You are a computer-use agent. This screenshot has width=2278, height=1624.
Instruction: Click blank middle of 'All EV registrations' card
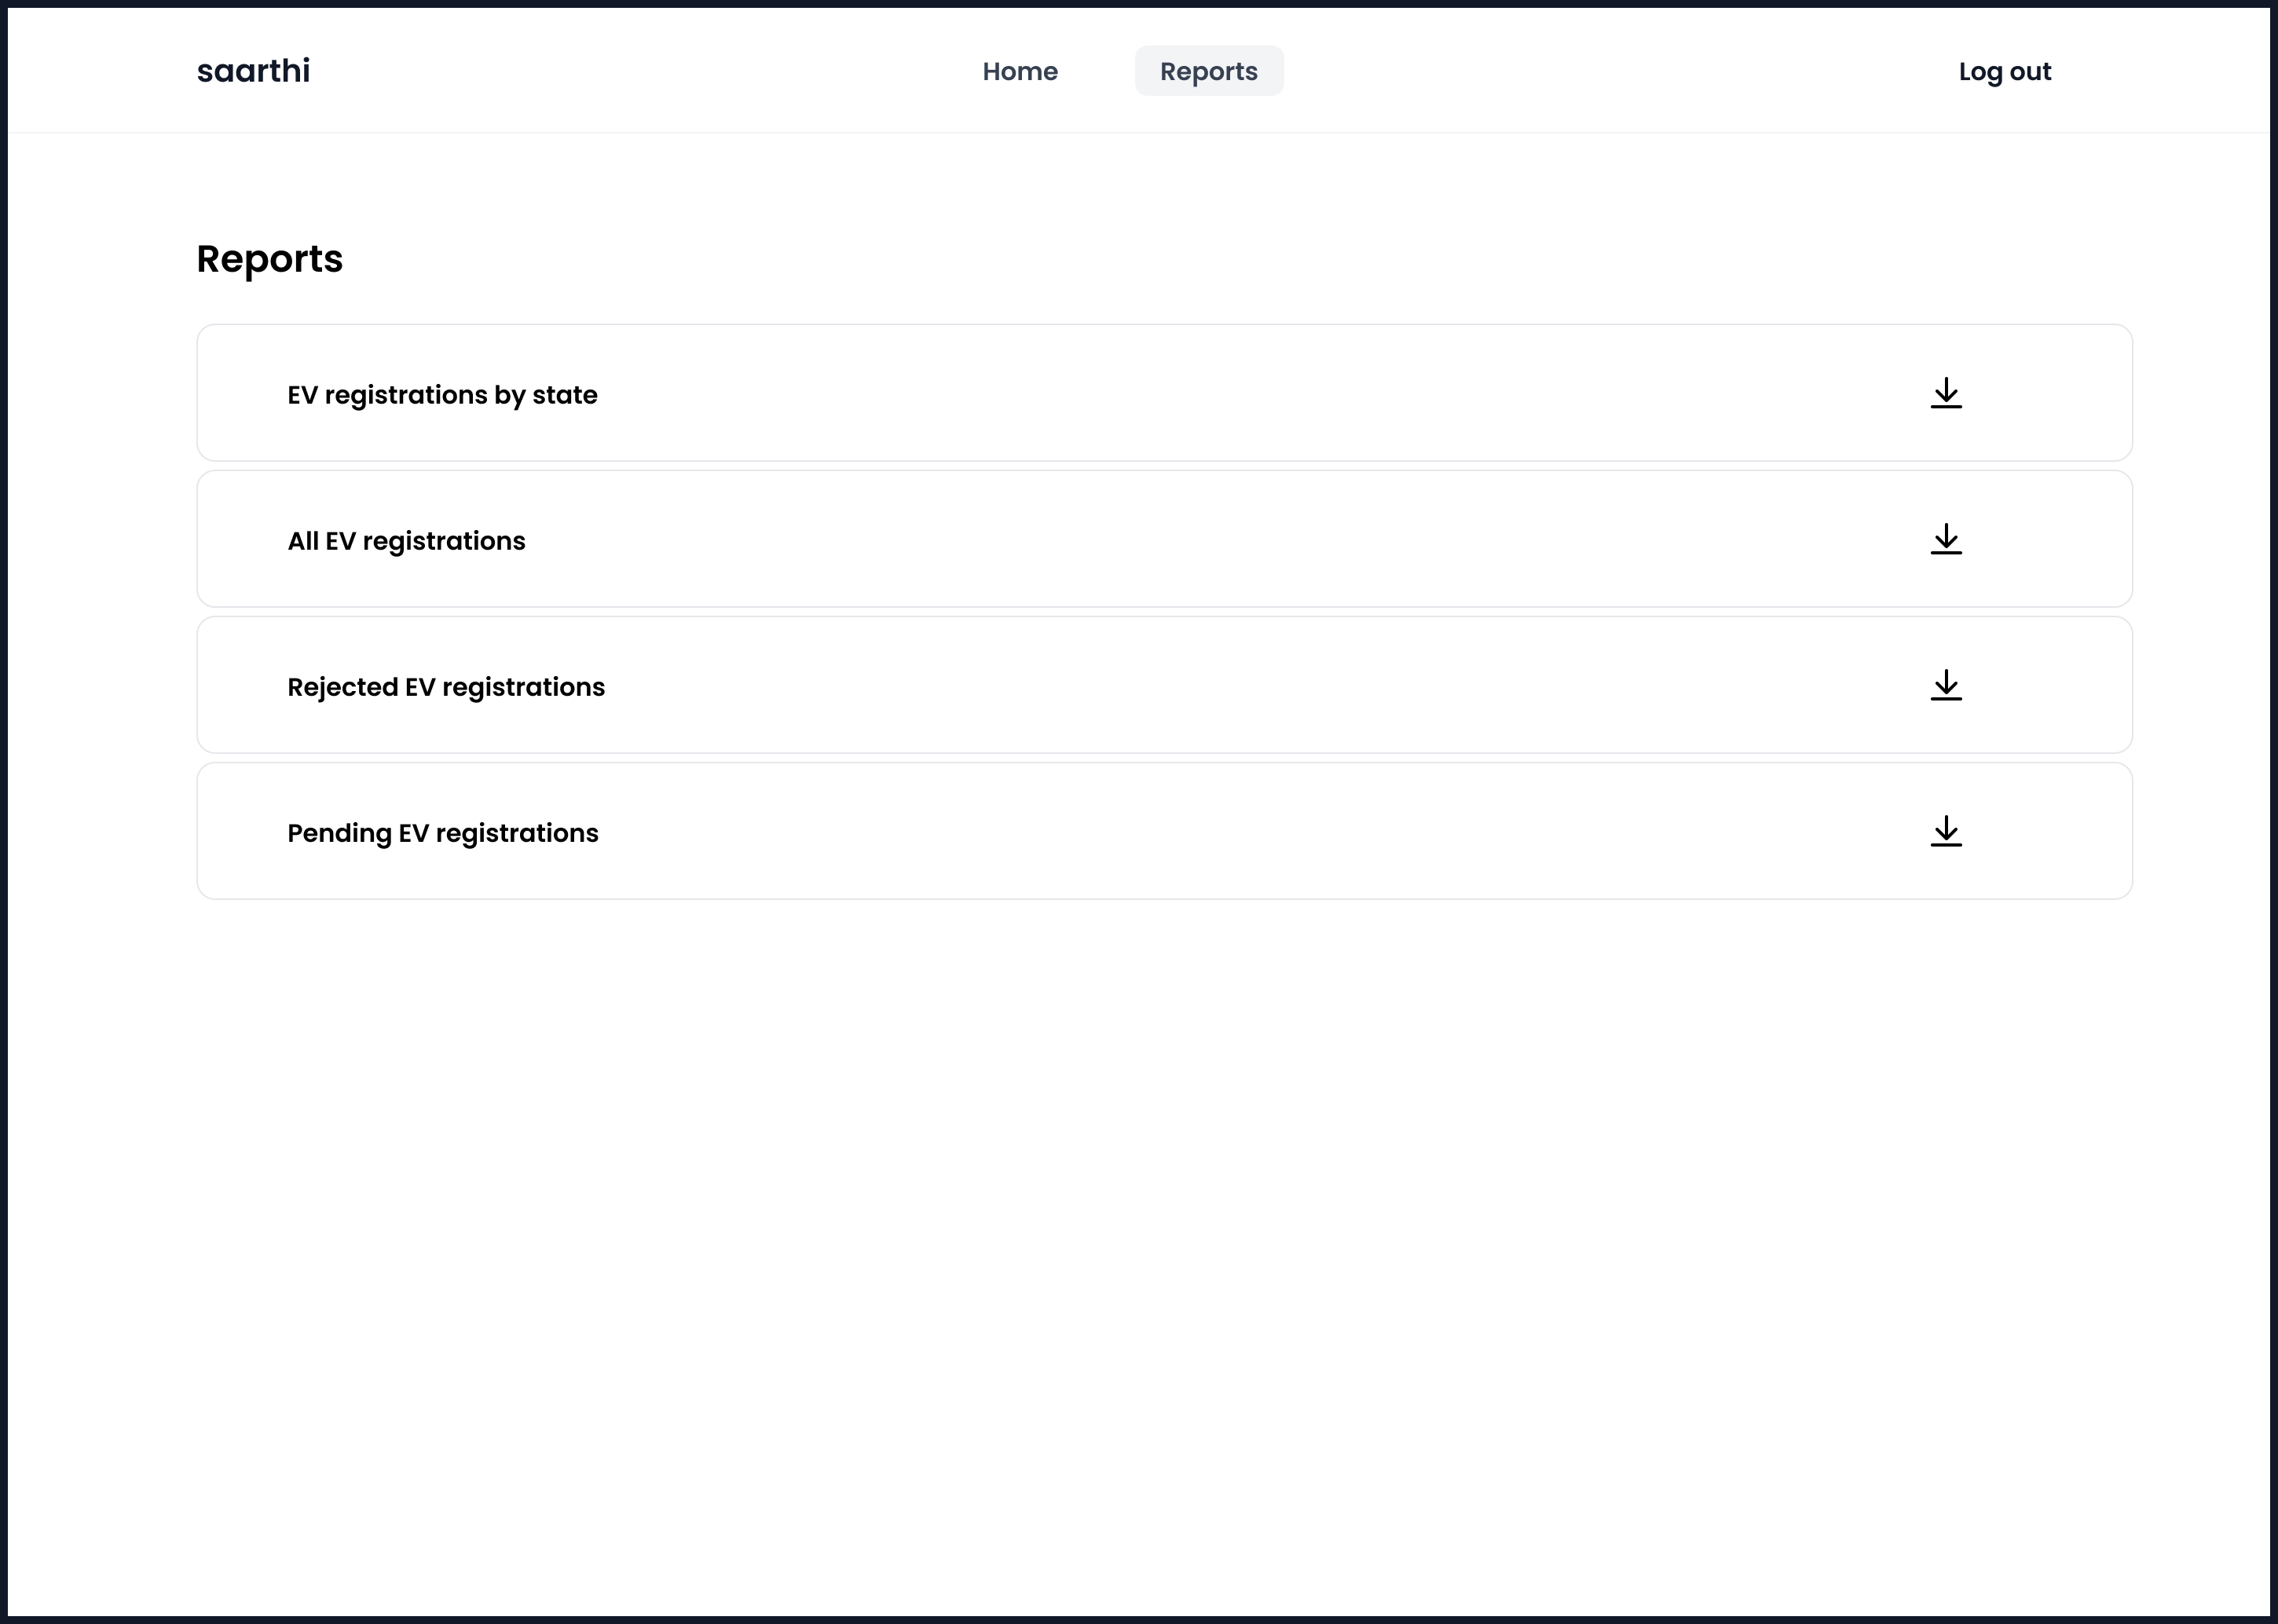(x=1200, y=539)
